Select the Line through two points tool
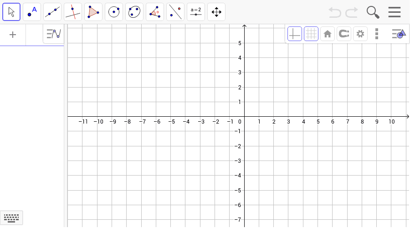The width and height of the screenshot is (410, 228). (52, 12)
